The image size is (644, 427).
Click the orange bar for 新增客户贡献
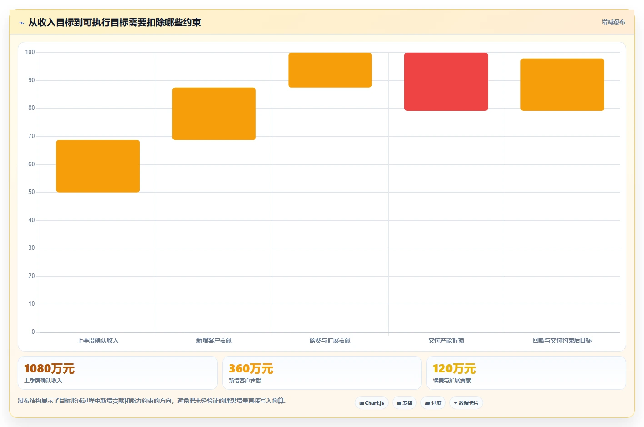pyautogui.click(x=214, y=114)
